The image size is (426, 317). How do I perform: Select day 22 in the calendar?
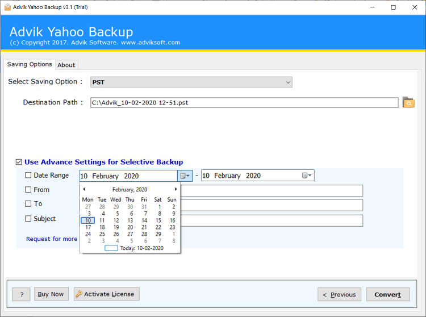point(158,227)
